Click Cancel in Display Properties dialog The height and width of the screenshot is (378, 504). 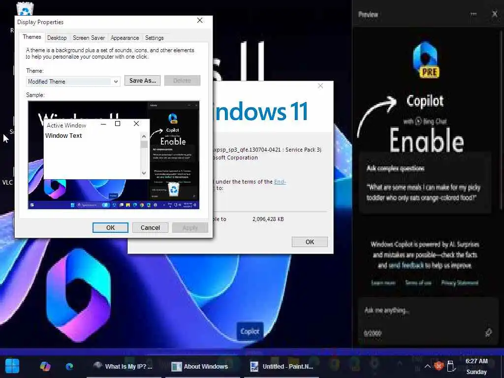(150, 227)
